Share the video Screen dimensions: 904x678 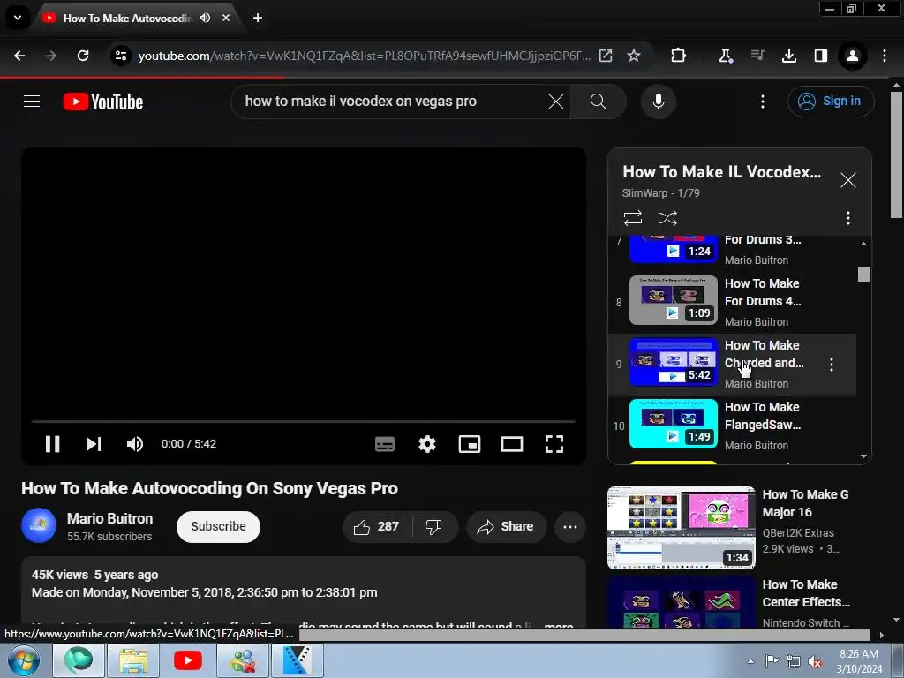click(506, 526)
